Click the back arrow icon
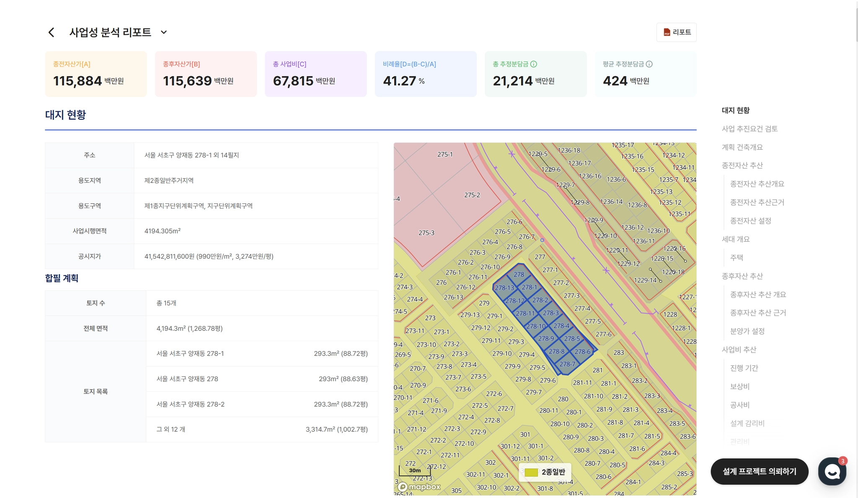 click(x=52, y=33)
